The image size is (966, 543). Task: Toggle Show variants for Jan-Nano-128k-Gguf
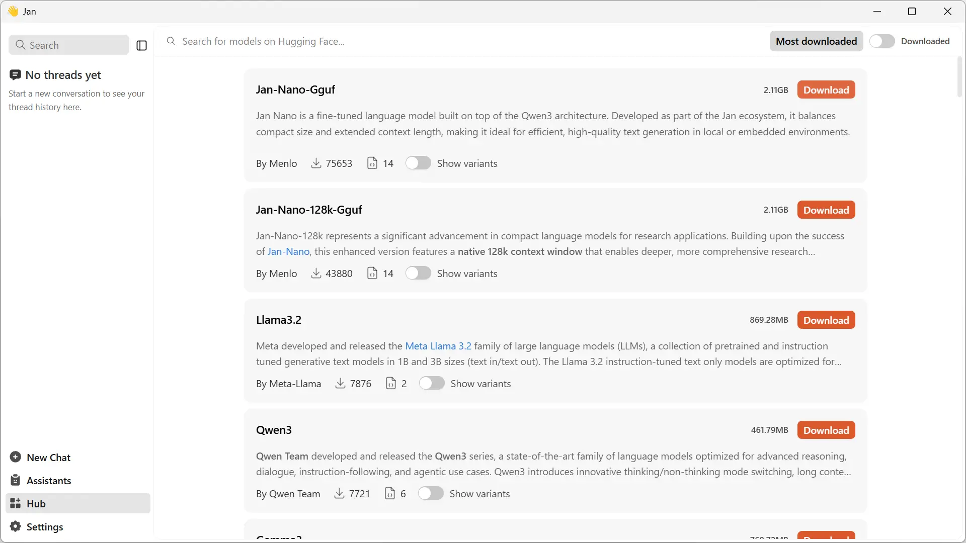coord(418,274)
